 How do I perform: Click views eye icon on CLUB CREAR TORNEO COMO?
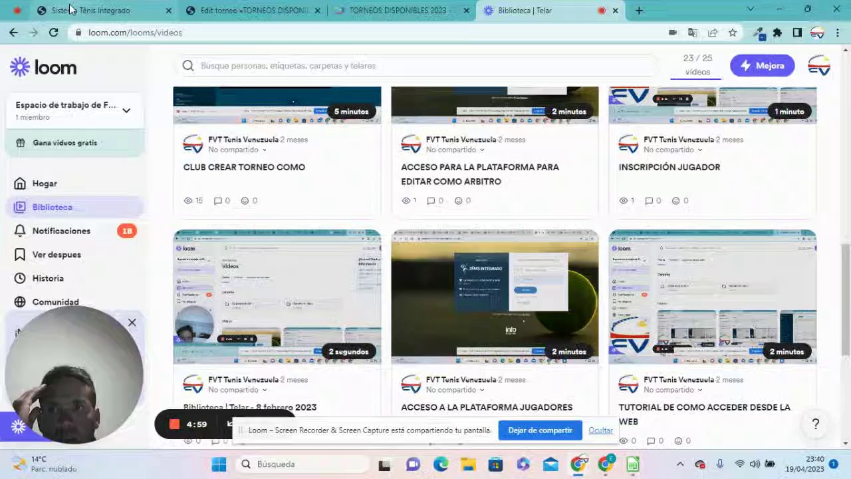[187, 200]
